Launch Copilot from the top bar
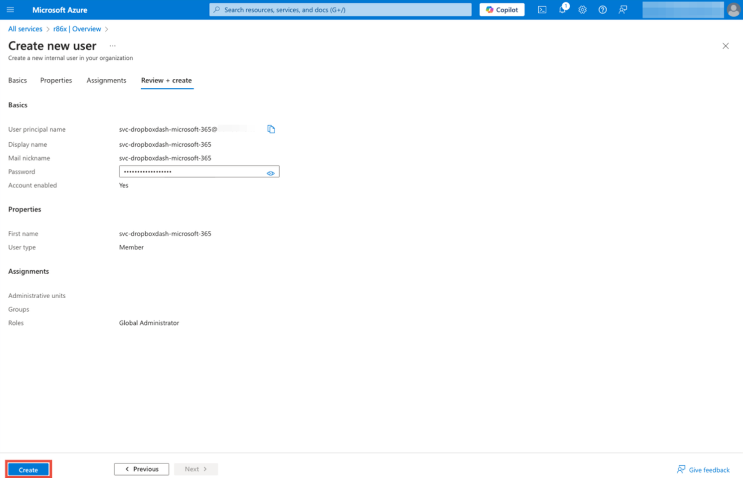 coord(501,9)
